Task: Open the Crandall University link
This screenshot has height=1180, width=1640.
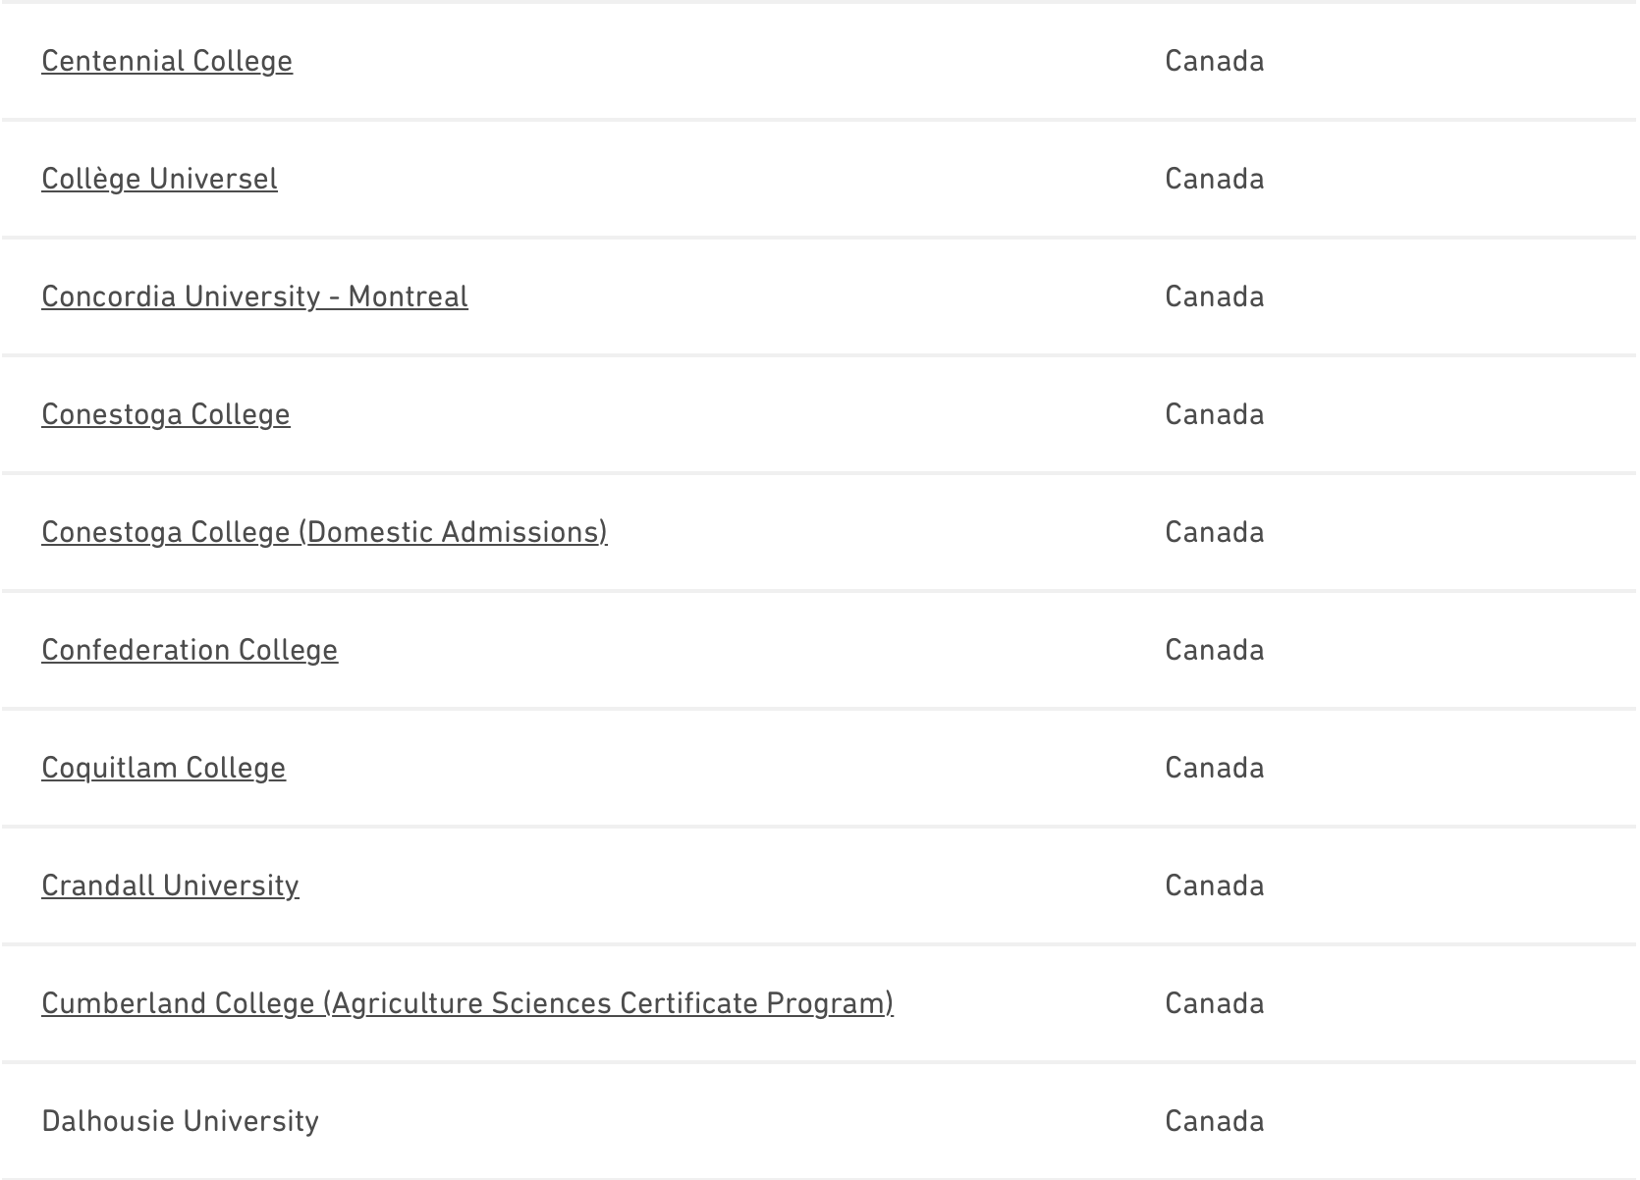Action: click(x=170, y=885)
